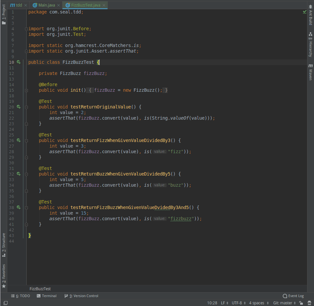Click the FizzBuzzTest breadcrumb

(x=40, y=289)
